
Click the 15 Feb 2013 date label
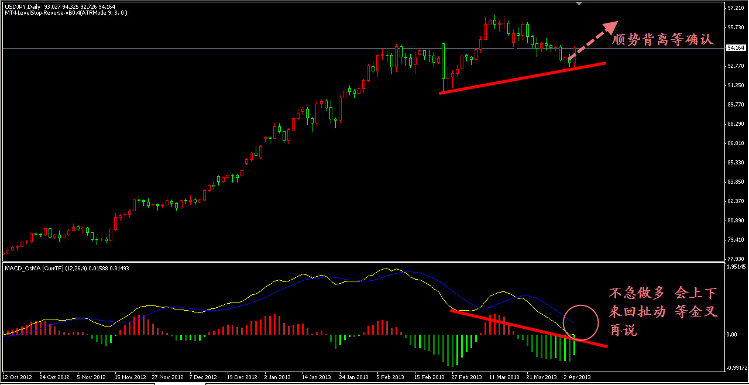pyautogui.click(x=429, y=377)
